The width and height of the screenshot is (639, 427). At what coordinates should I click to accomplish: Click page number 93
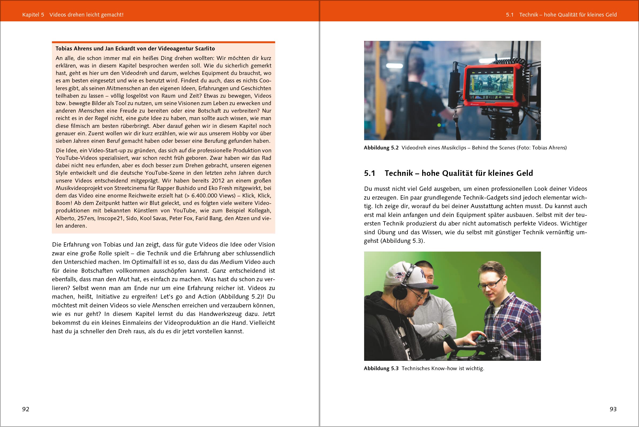pos(613,409)
